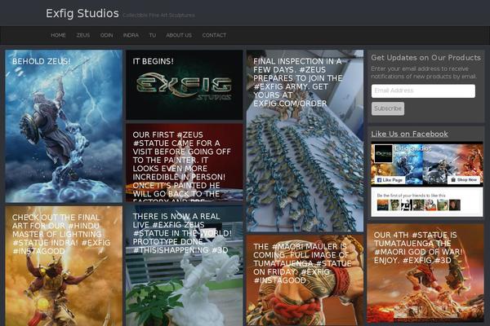
Task: Open the ABOUT US menu item
Action: click(x=179, y=35)
